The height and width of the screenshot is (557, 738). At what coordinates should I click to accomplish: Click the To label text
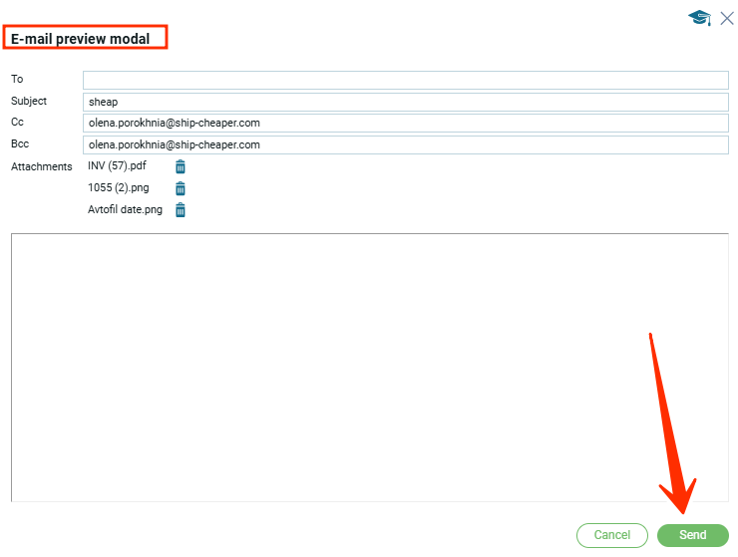pyautogui.click(x=17, y=79)
